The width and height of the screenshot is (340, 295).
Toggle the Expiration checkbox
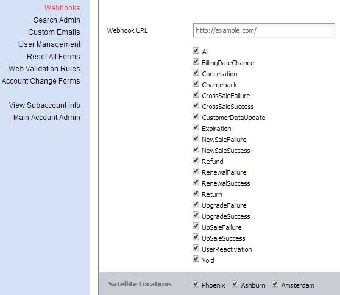pyautogui.click(x=196, y=127)
